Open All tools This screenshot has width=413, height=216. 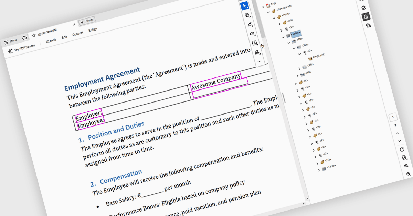point(51,41)
